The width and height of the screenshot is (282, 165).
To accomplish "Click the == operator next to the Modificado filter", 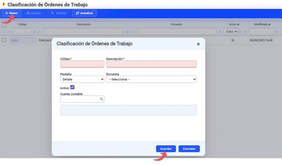I will [245, 32].
